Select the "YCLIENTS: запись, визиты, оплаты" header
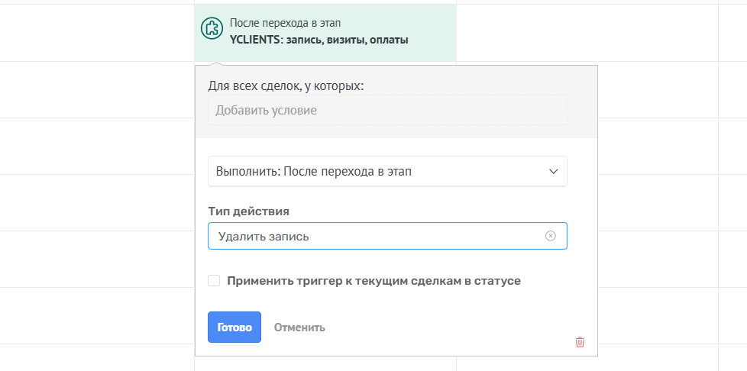 [x=319, y=40]
